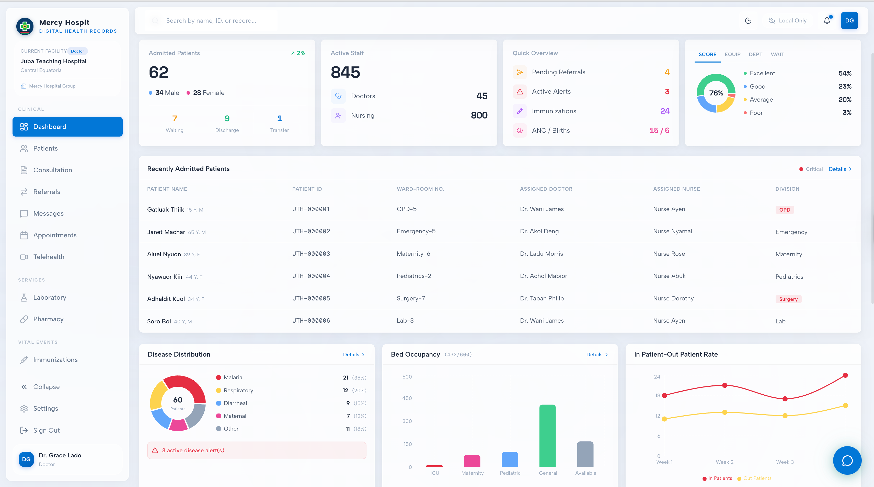Image resolution: width=874 pixels, height=487 pixels.
Task: Open Consultation in sidebar
Action: (67, 170)
